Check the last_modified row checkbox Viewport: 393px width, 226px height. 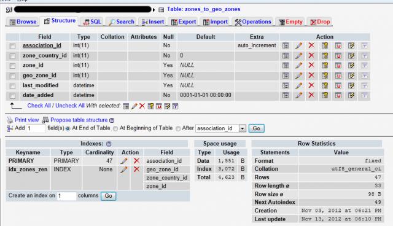click(x=12, y=86)
